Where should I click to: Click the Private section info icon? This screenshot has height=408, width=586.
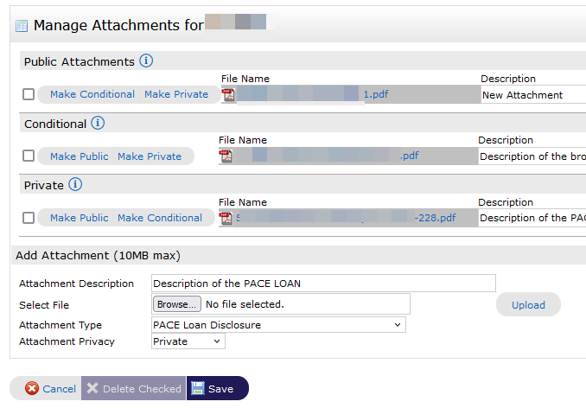[75, 185]
